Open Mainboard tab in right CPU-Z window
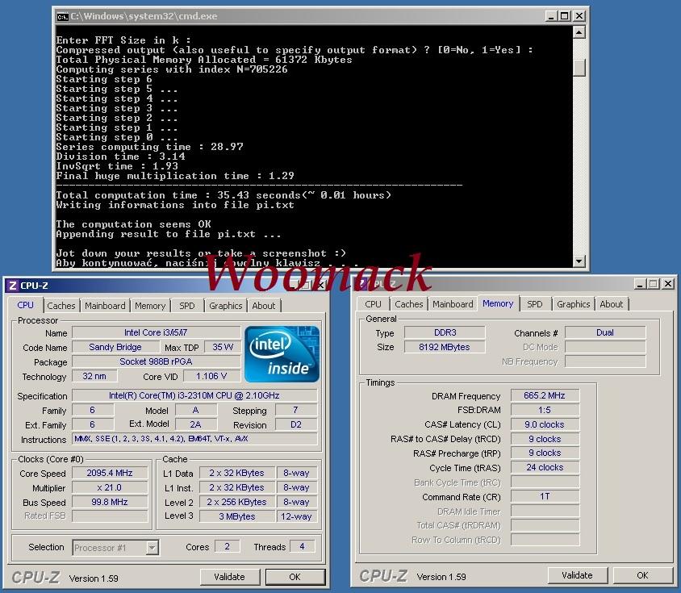Screen dimensions: 681x593 click(x=453, y=304)
